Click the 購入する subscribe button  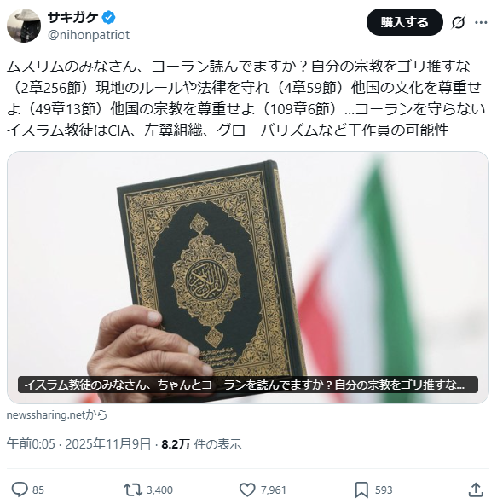click(x=404, y=22)
